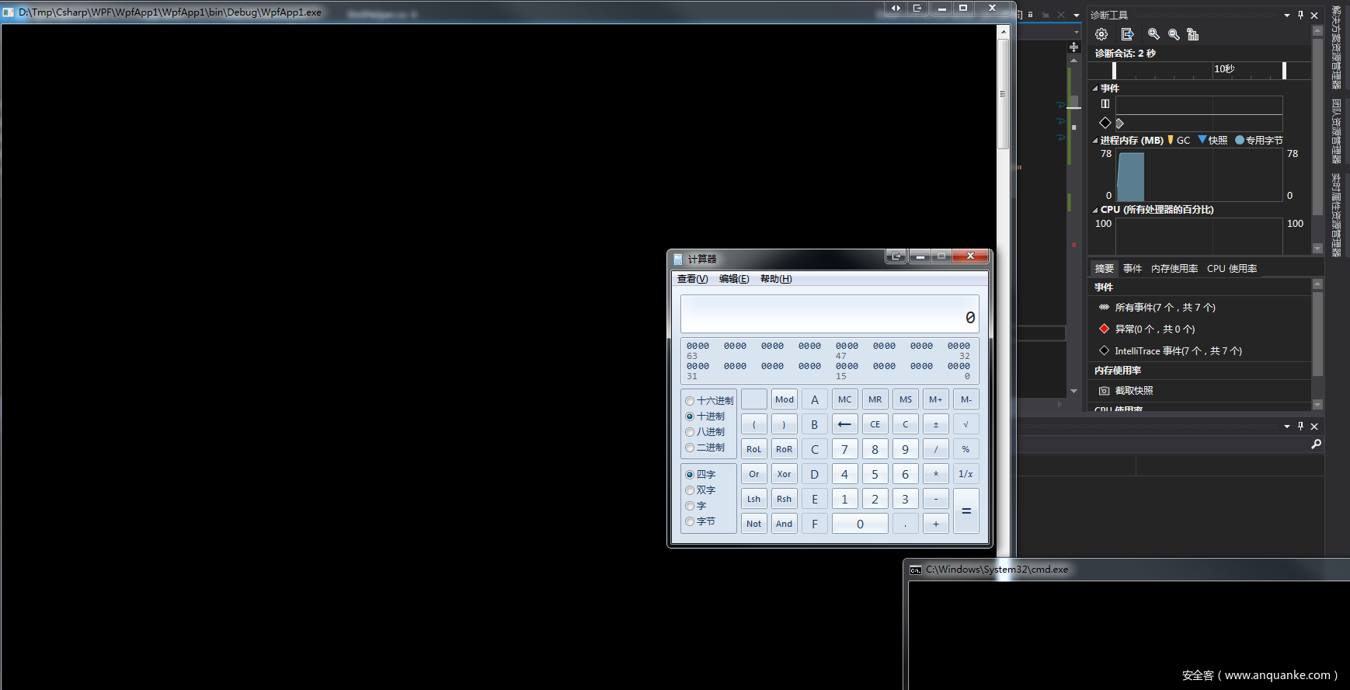Image resolution: width=1350 pixels, height=690 pixels.
Task: Click the zoom in magnifier icon
Action: [x=1153, y=34]
